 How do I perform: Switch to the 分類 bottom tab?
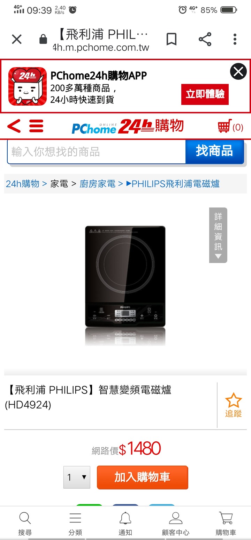[75, 523]
